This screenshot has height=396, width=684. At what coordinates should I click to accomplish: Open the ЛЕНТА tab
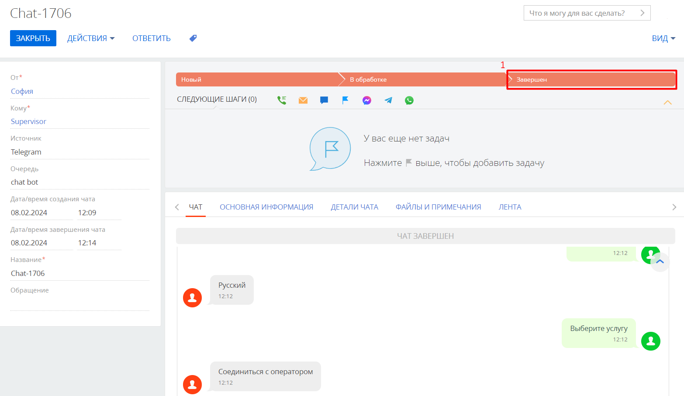coord(510,207)
